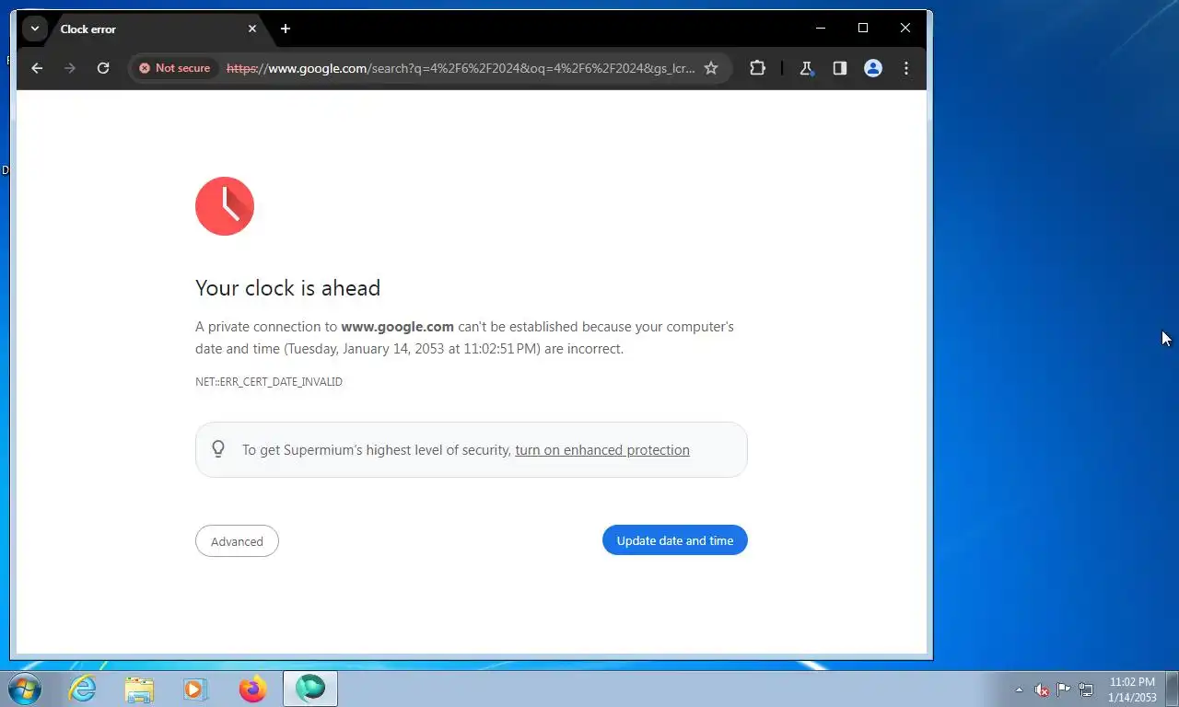Bookmark this page with the star icon

point(711,68)
